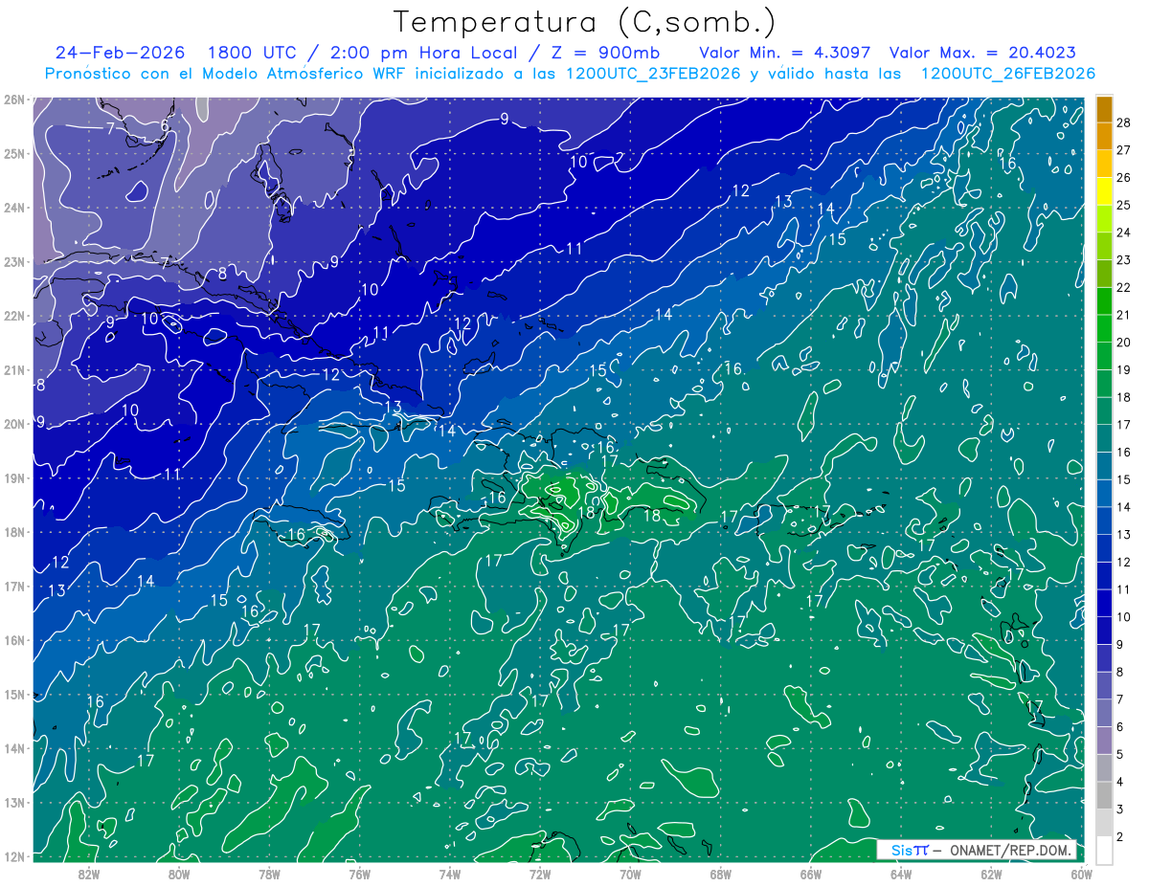This screenshot has height=887, width=1149.
Task: Click the "62W" longitude axis label
Action: tap(991, 874)
